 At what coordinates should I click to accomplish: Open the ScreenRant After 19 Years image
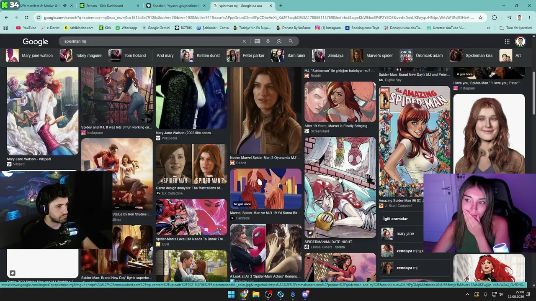(x=340, y=102)
